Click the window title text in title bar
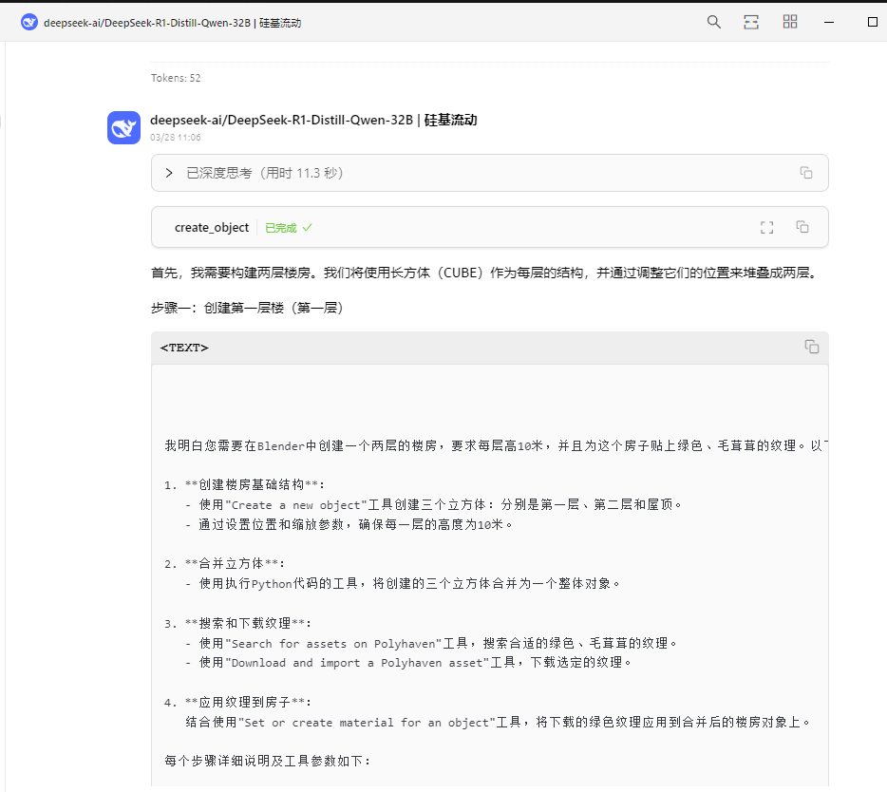This screenshot has height=792, width=887. [x=173, y=23]
